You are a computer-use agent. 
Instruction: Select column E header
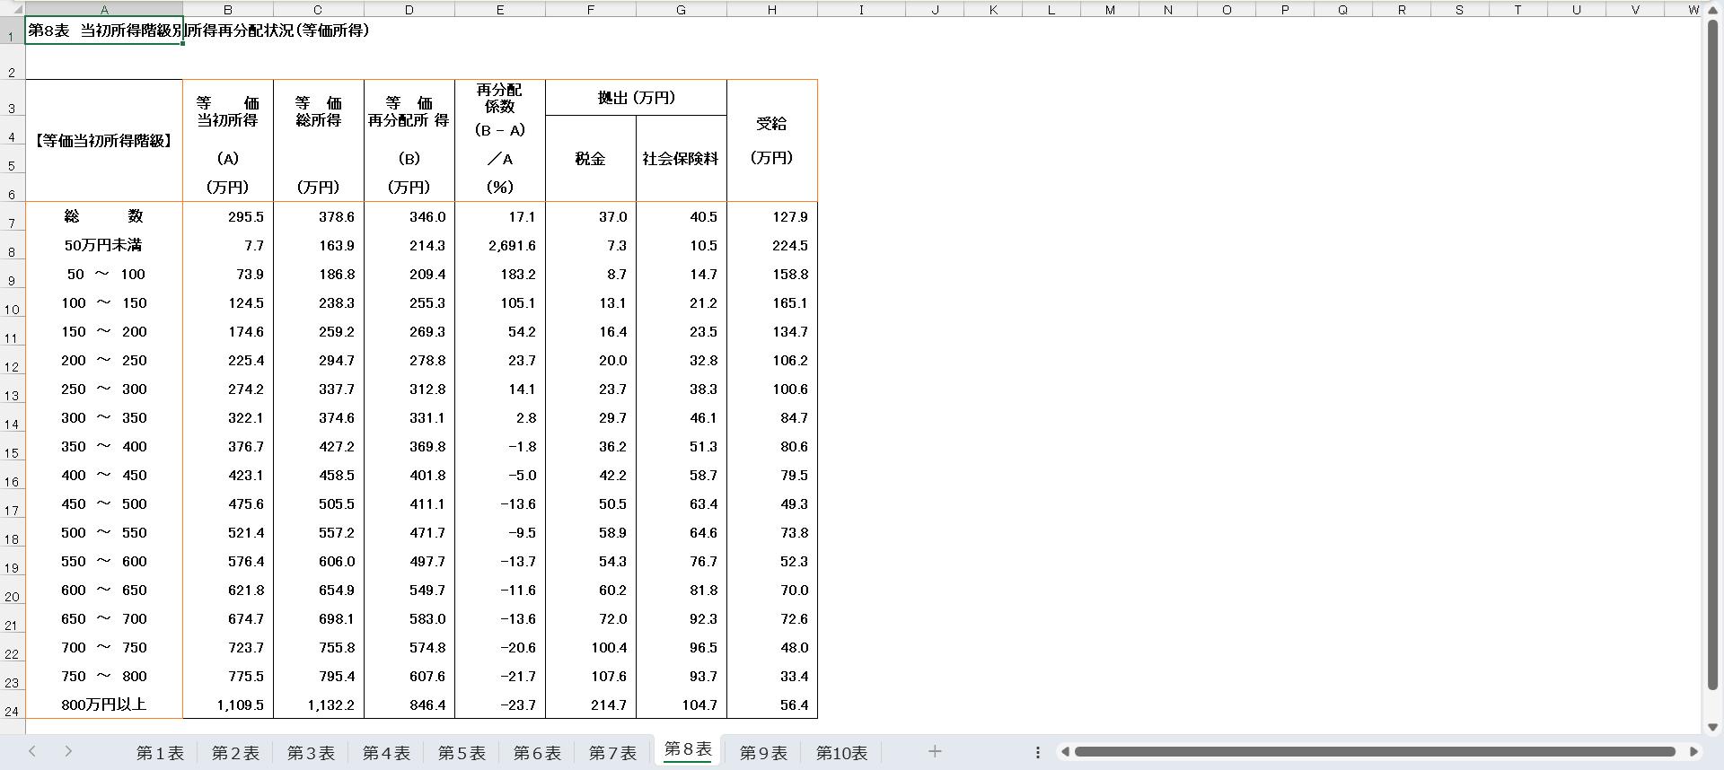500,10
